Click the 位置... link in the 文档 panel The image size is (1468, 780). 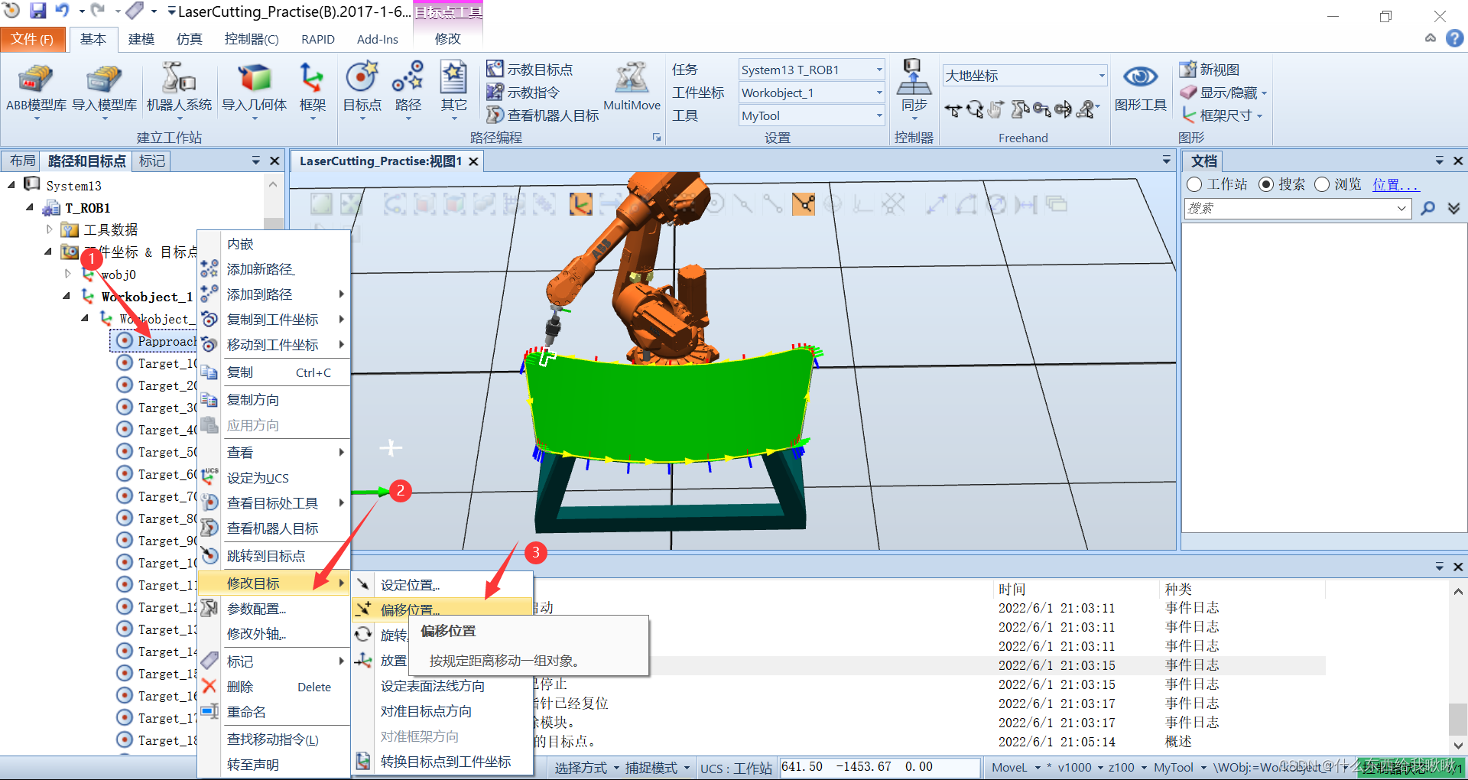click(x=1395, y=185)
